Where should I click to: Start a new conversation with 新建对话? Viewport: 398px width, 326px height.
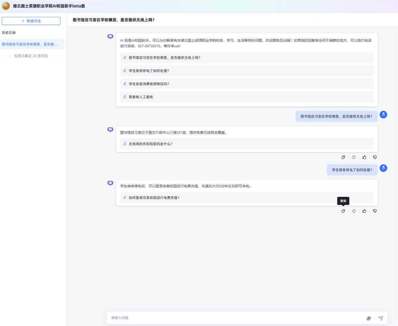(x=31, y=21)
